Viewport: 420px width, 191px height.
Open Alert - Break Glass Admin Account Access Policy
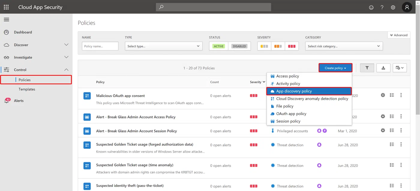(x=136, y=117)
